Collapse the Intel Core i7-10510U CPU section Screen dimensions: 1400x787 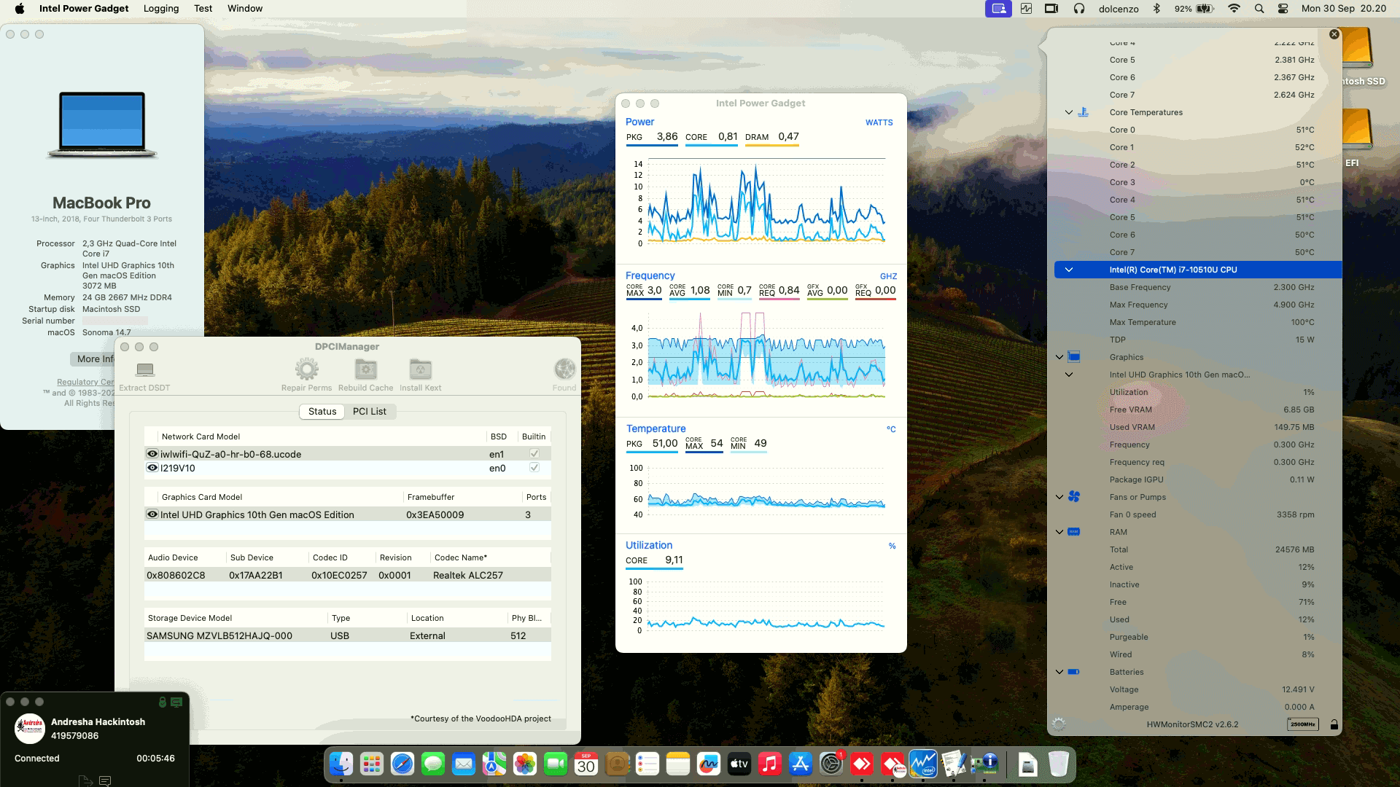pos(1069,269)
